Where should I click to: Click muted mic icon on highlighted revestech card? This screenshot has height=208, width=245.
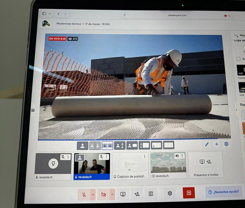[x=101, y=157]
